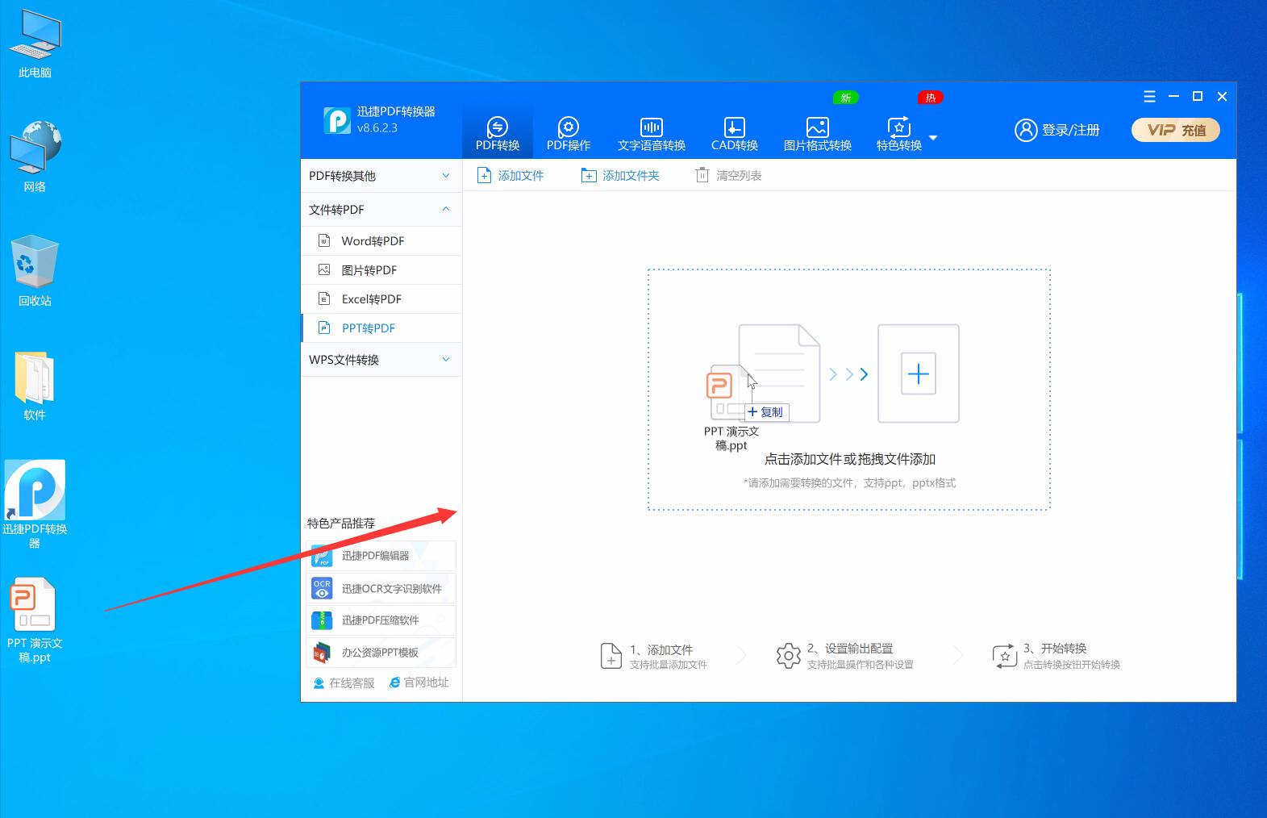This screenshot has width=1267, height=818.
Task: Select Excel转PDF in the sidebar
Action: click(x=381, y=298)
